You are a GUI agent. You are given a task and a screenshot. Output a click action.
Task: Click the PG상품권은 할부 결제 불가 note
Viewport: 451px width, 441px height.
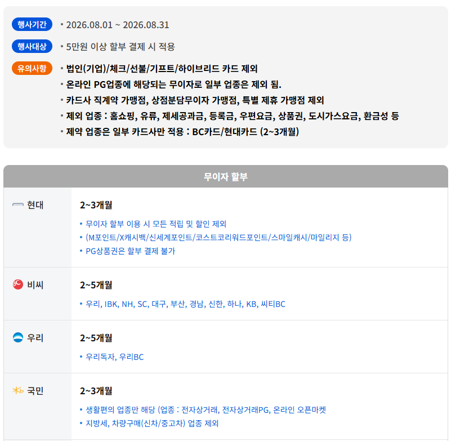pos(130,251)
